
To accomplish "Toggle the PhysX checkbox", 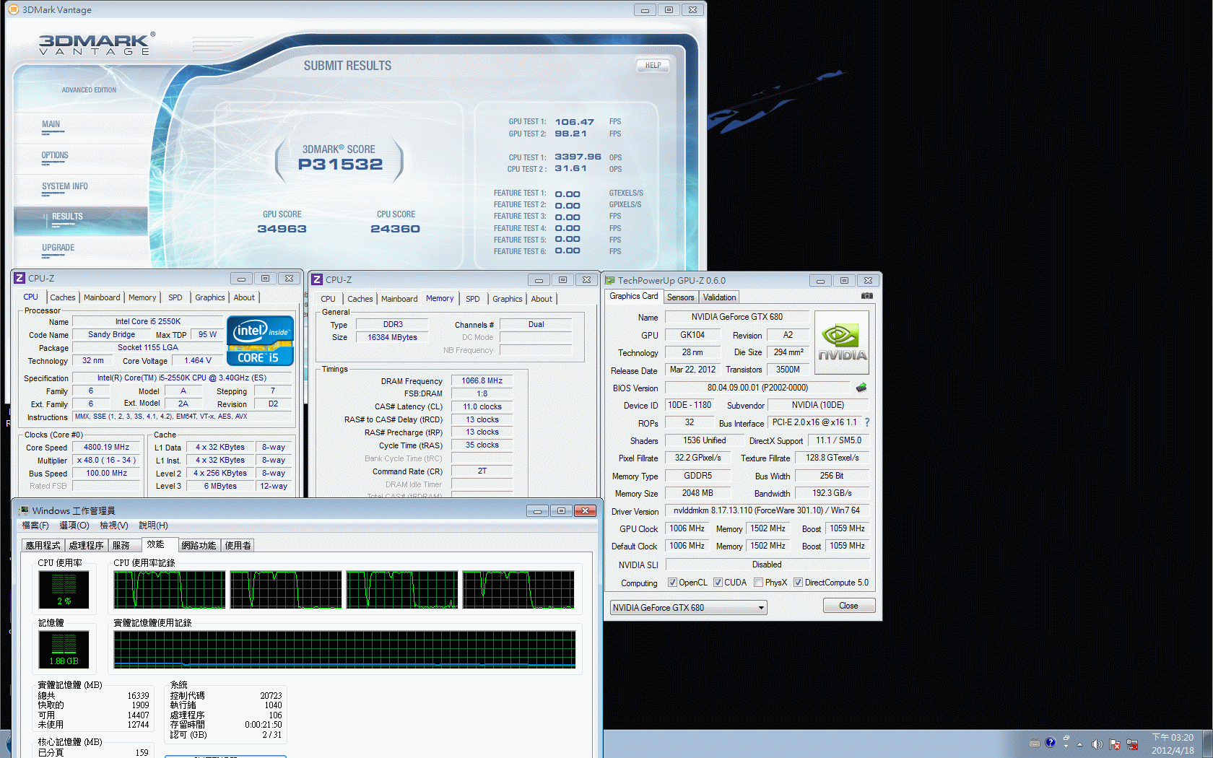I will [x=758, y=583].
